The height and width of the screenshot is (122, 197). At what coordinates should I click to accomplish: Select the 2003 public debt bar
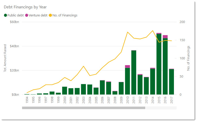point(84,89)
